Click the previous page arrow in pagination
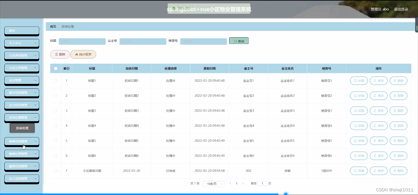Screen dimensions: 418x195 click(230, 183)
